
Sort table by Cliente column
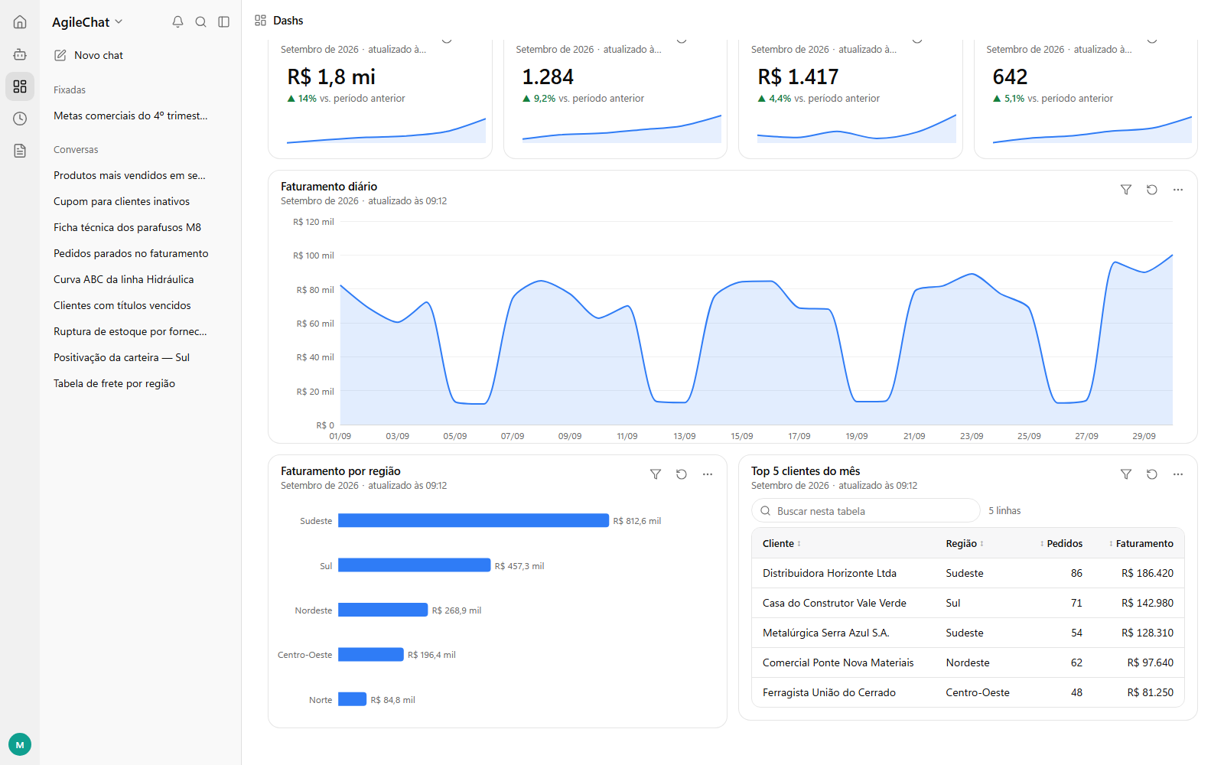[x=782, y=544]
